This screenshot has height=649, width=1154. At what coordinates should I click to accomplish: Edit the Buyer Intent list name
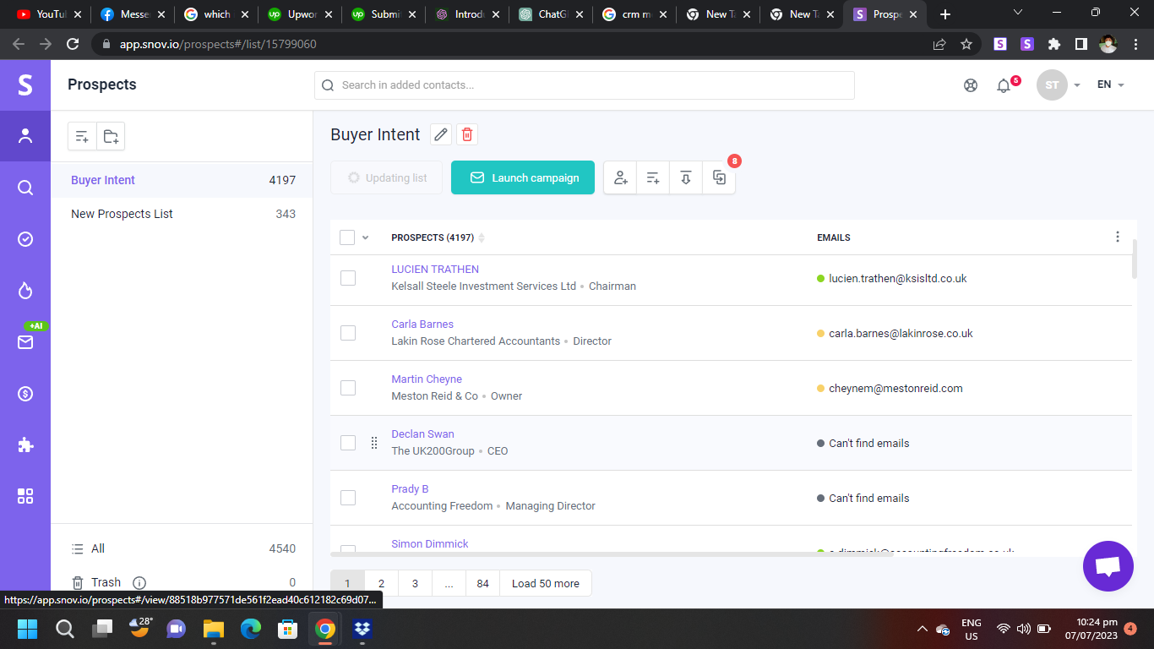click(x=441, y=134)
